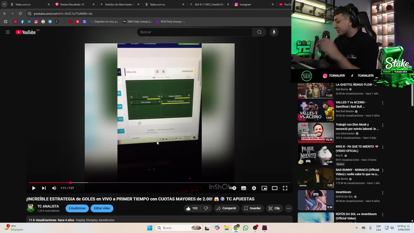Viewport: 414px width, 233px height.
Task: Click the YouTube search magnifier button
Action: (259, 32)
